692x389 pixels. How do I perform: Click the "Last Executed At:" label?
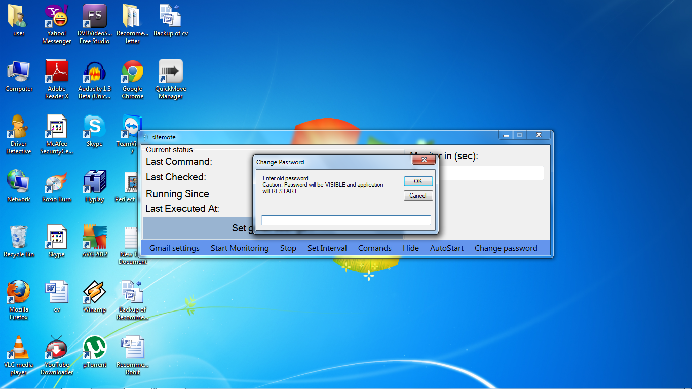pos(182,209)
